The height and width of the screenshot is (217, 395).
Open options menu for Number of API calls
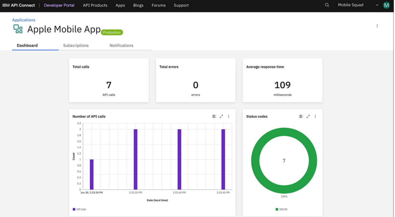point(228,116)
